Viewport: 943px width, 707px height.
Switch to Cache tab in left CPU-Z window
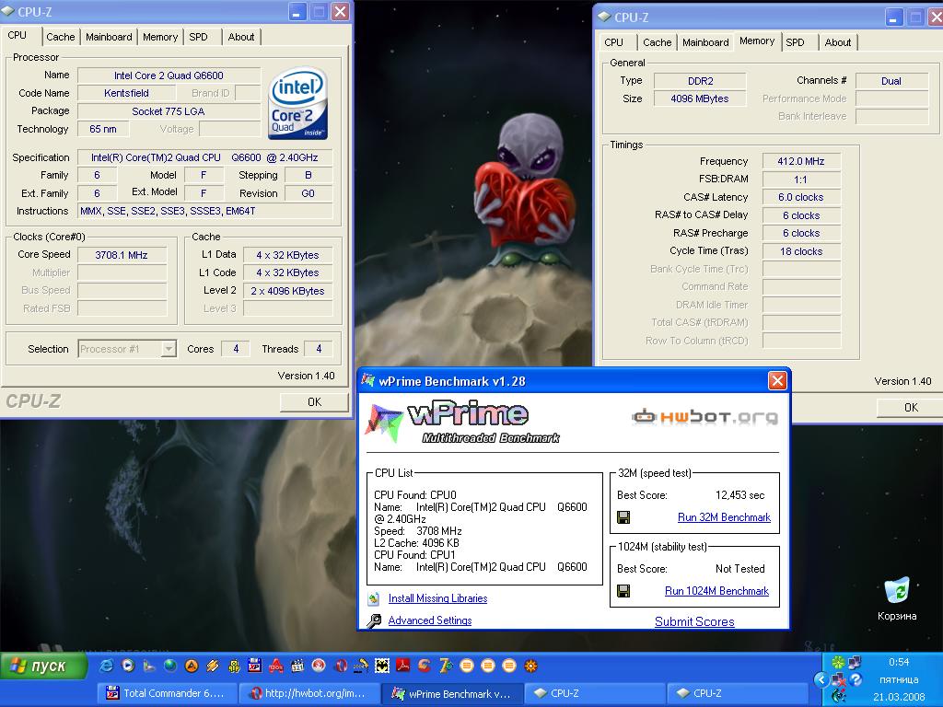61,37
